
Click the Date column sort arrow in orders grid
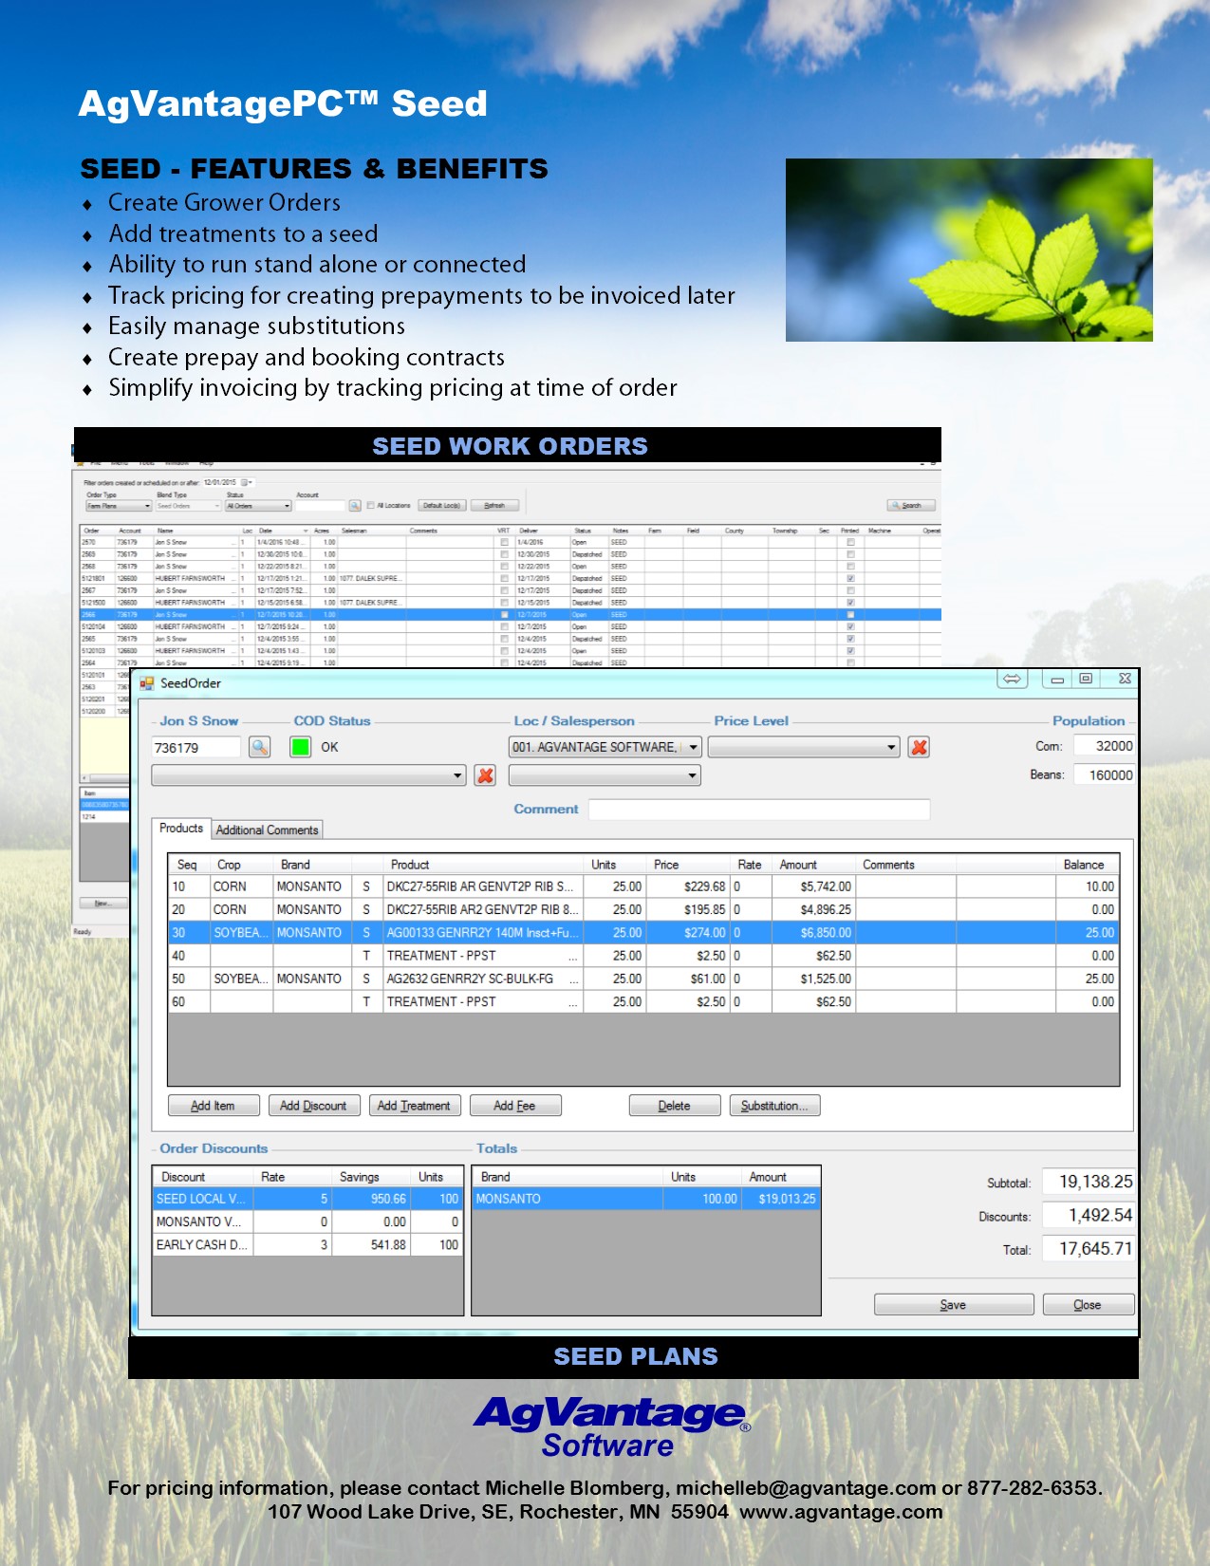point(306,531)
